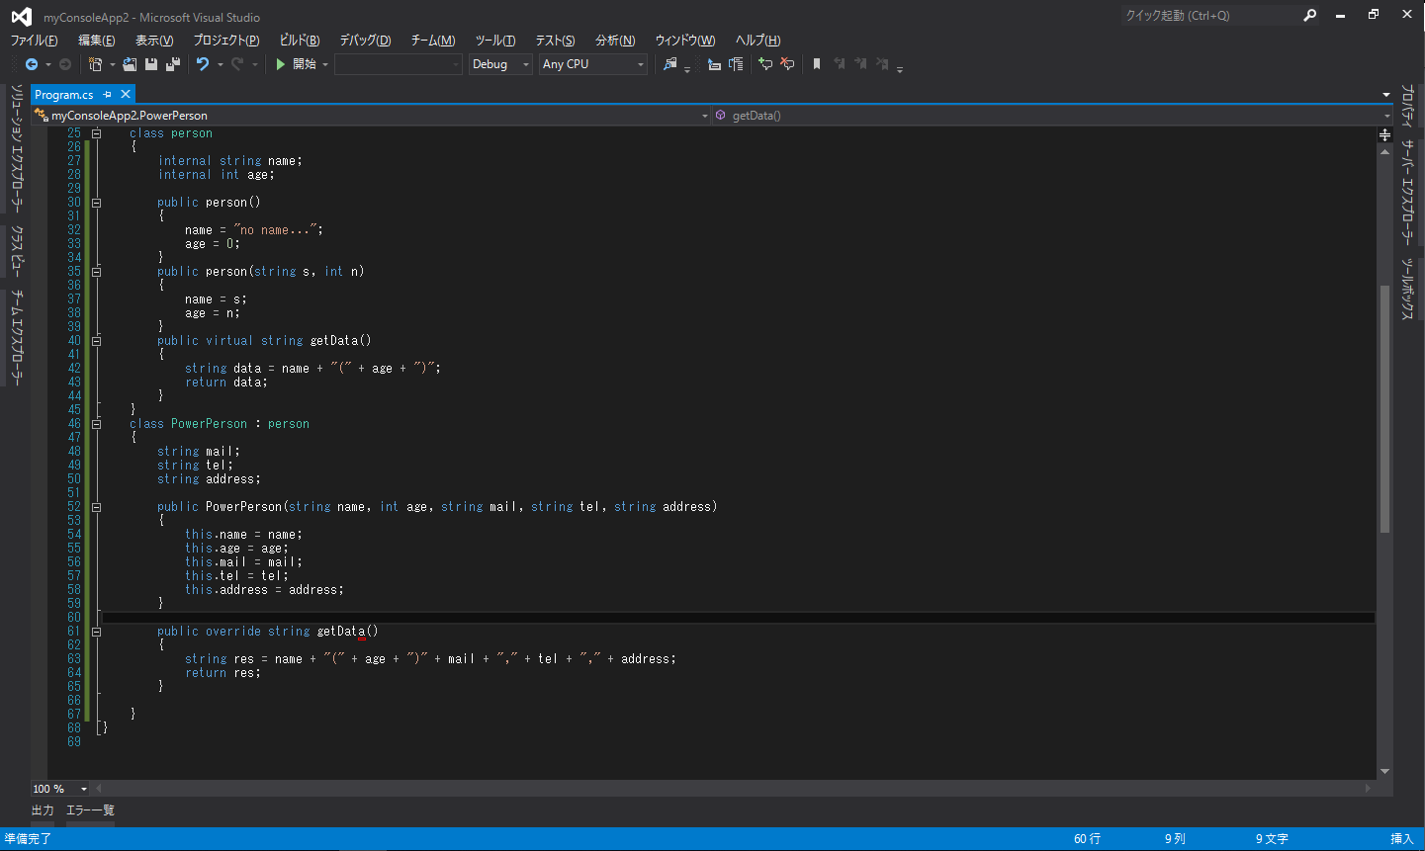Click the Visual Studio logo icon

pyautogui.click(x=21, y=17)
